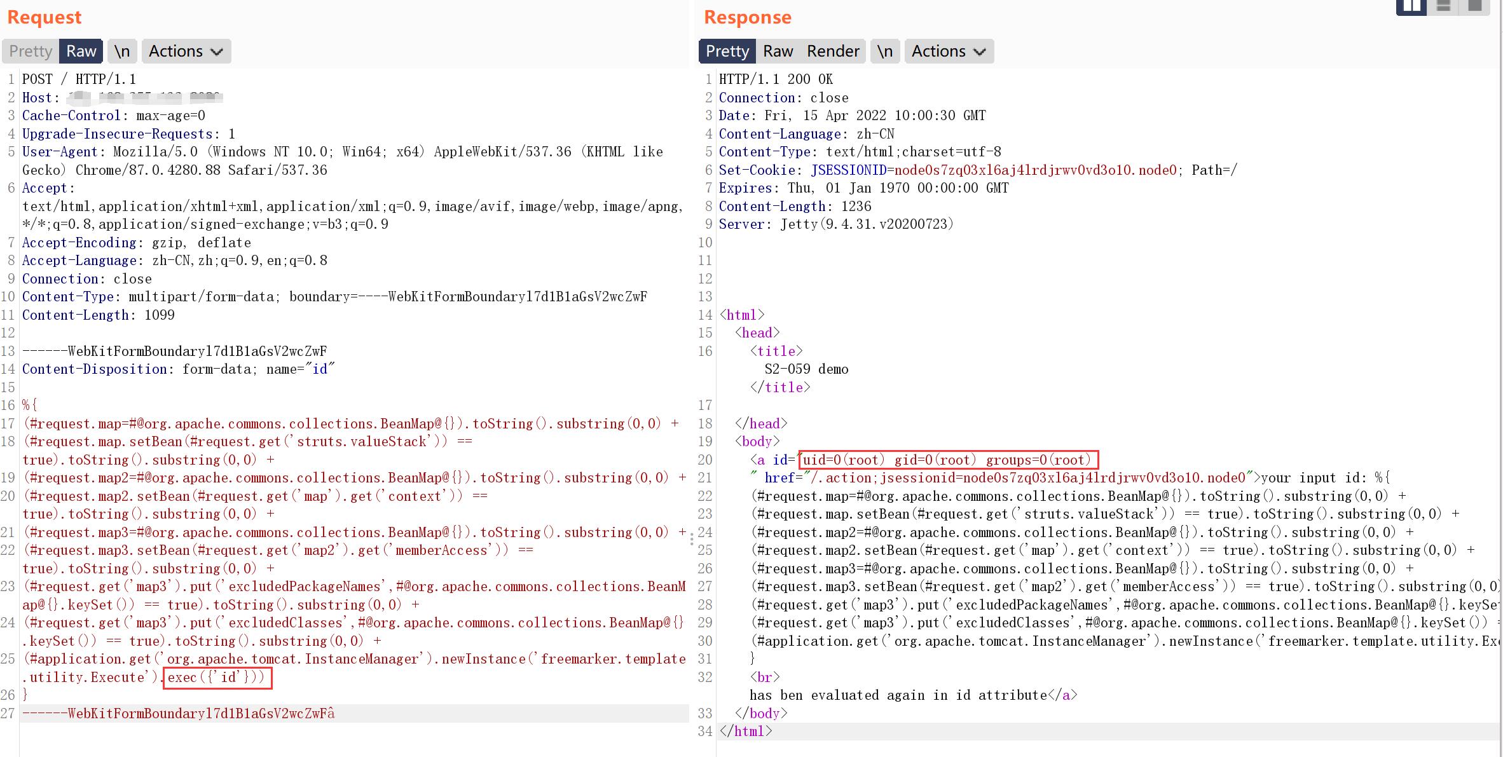Open the Response Render tab
Screen dimensions: 1503x757
coord(833,51)
